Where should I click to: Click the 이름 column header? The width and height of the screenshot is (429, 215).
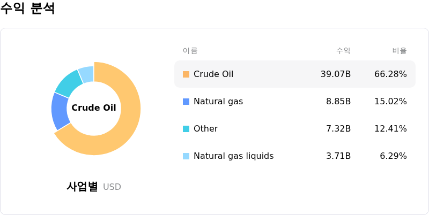pos(190,51)
